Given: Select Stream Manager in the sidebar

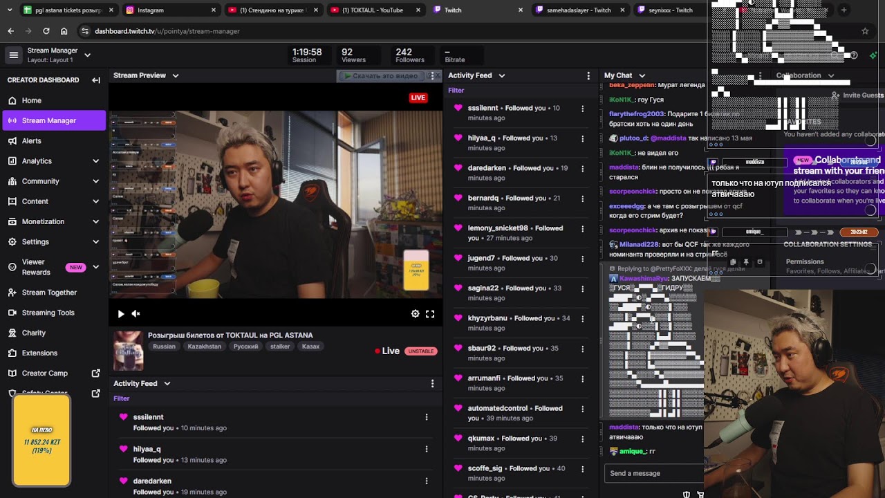Looking at the screenshot, I should [54, 120].
